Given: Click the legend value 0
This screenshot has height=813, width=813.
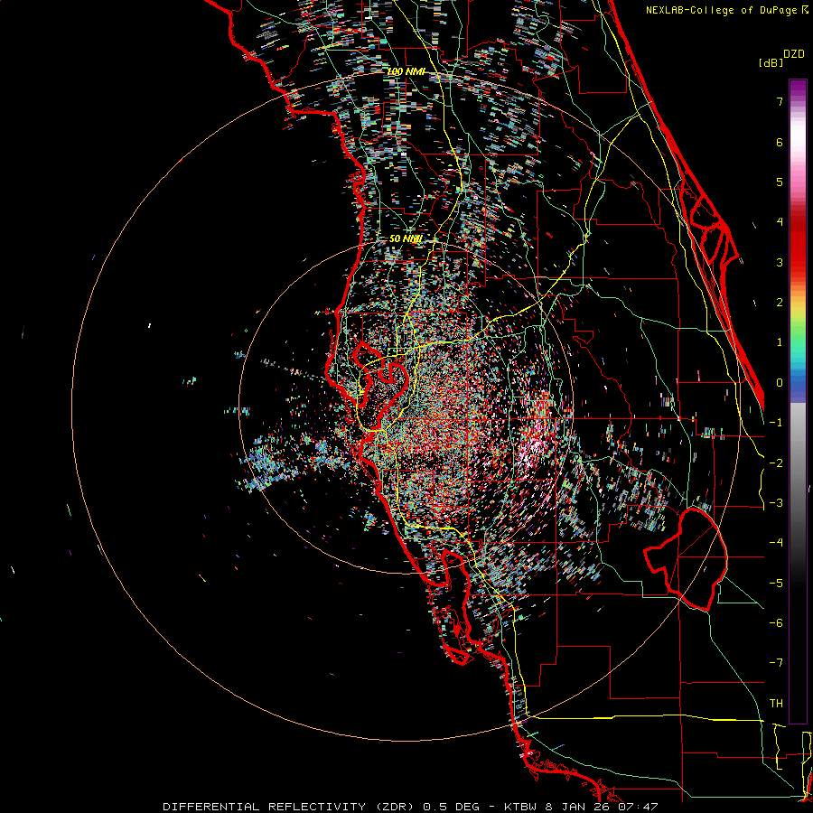Looking at the screenshot, I should (x=780, y=383).
